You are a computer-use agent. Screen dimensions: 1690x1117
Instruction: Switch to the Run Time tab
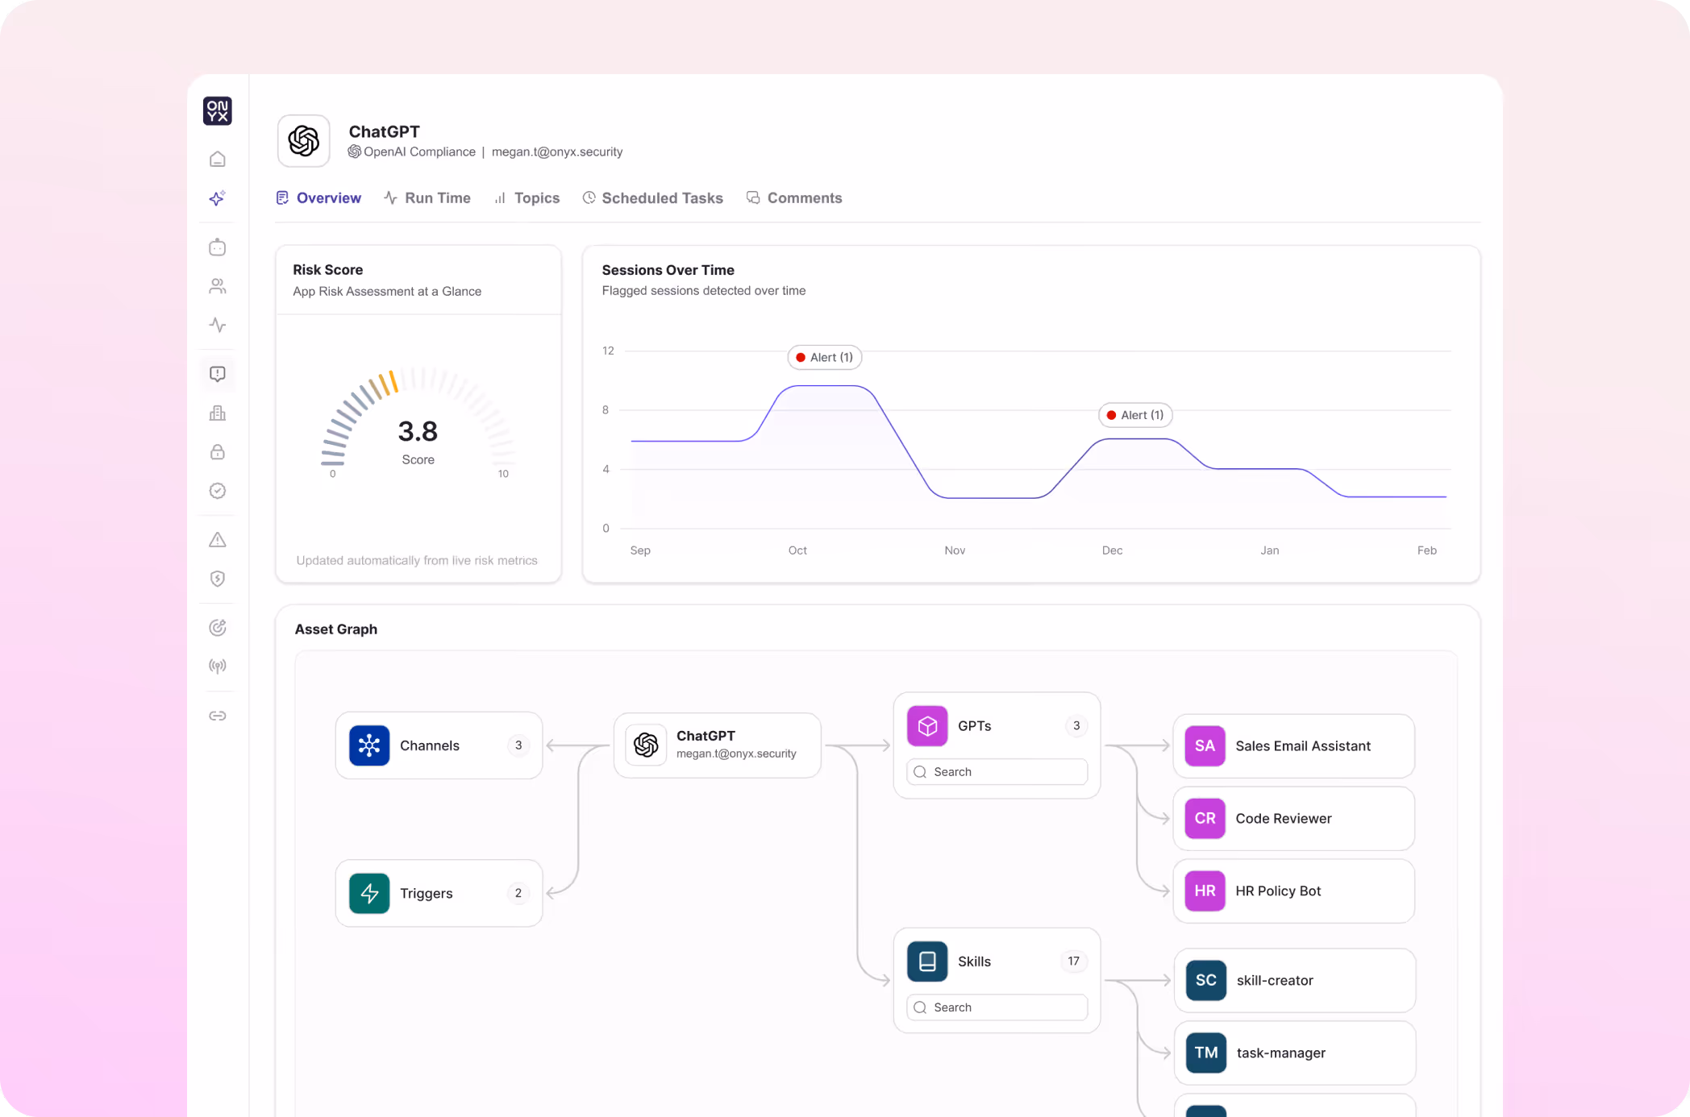[x=427, y=198]
